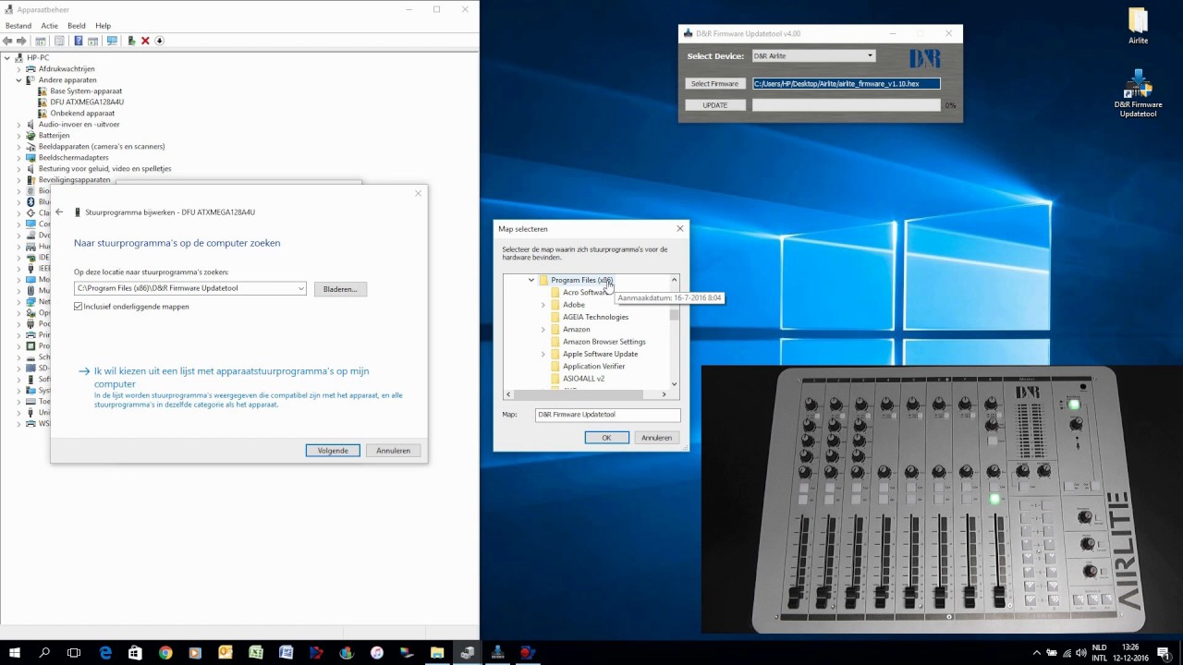1183x665 pixels.
Task: Open File Explorer from taskbar
Action: click(x=437, y=653)
